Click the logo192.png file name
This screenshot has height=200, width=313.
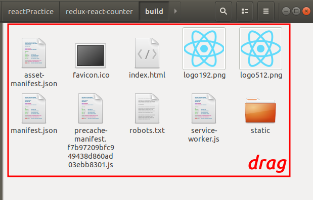pyautogui.click(x=204, y=76)
